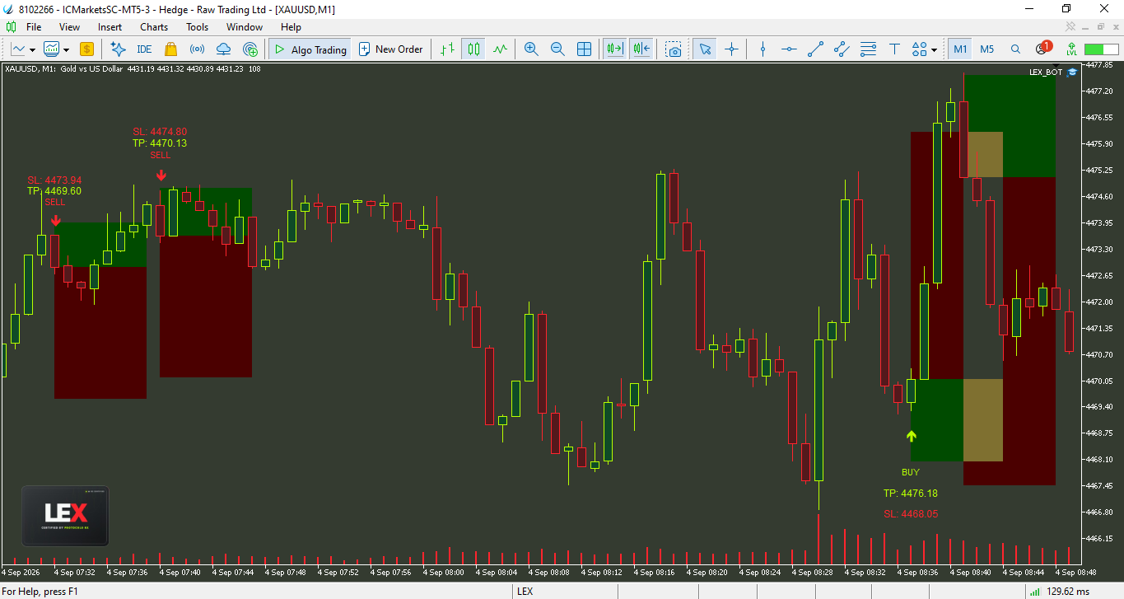Launch the IDE MetaEditor button

[x=144, y=49]
